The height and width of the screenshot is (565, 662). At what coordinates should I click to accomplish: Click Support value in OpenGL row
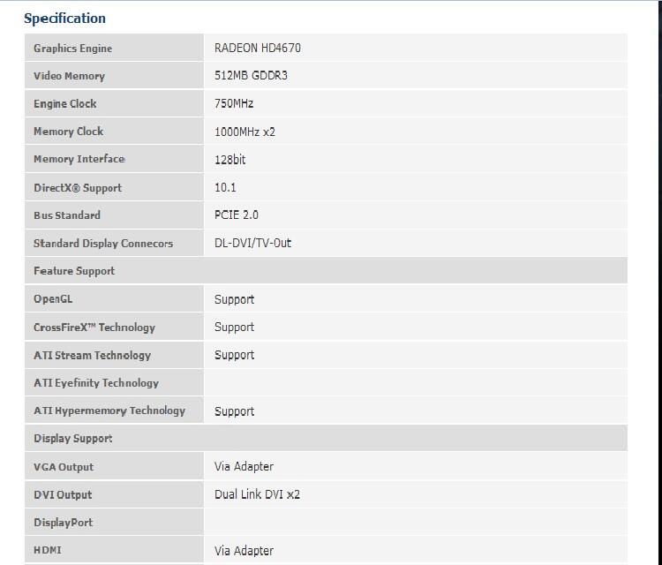pos(234,299)
